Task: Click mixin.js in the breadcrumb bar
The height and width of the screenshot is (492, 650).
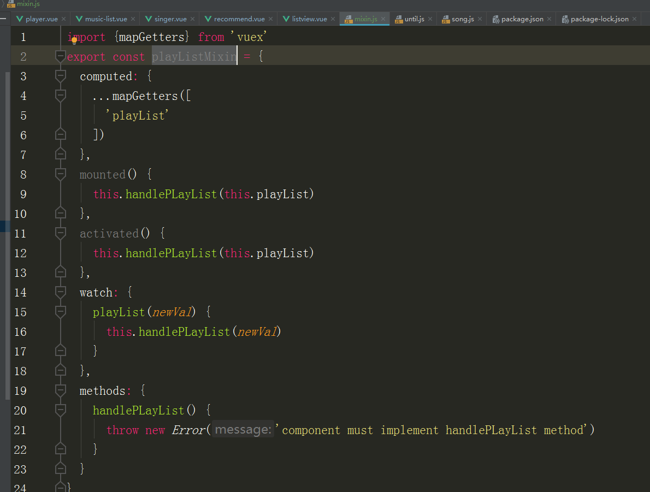Action: coord(28,4)
